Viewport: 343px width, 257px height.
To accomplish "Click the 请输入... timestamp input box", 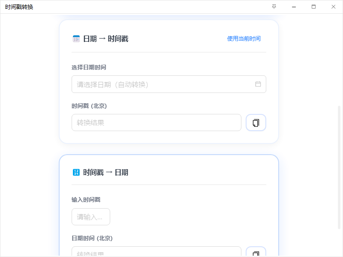I will click(91, 217).
